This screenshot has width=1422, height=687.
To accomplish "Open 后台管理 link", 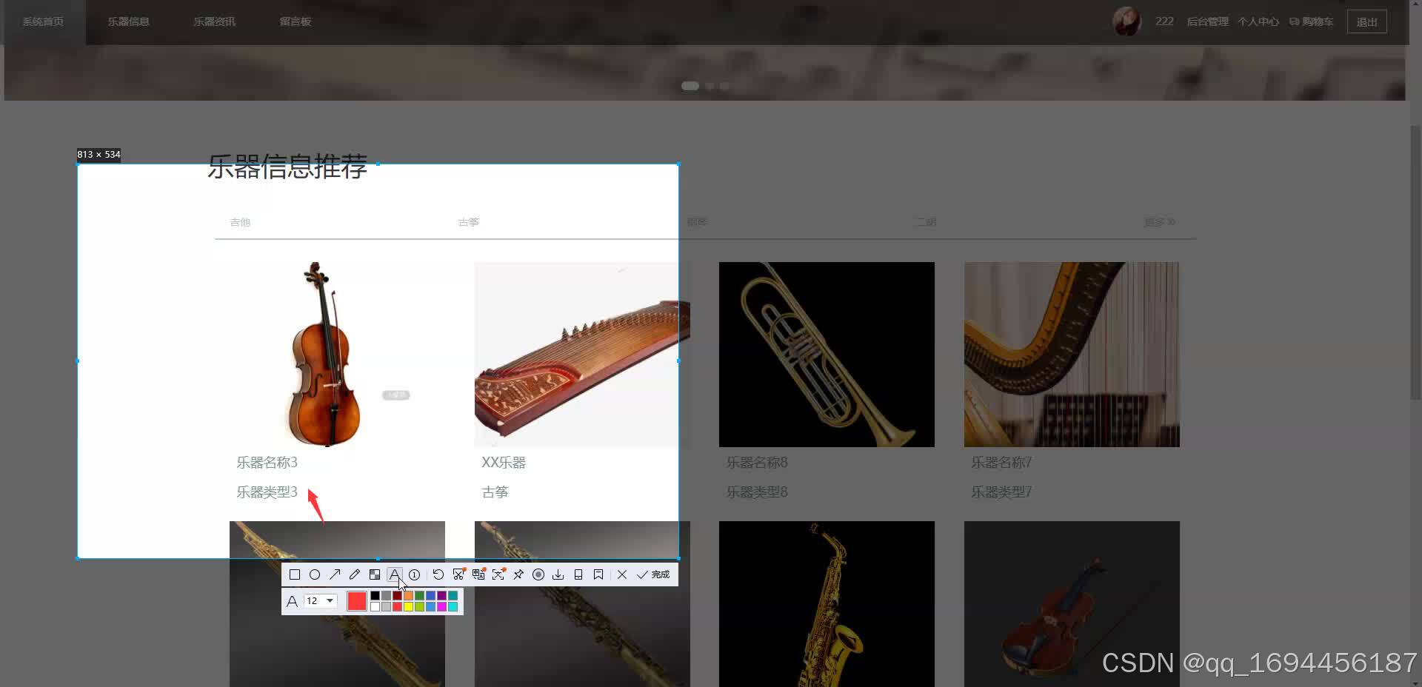I will [1207, 21].
